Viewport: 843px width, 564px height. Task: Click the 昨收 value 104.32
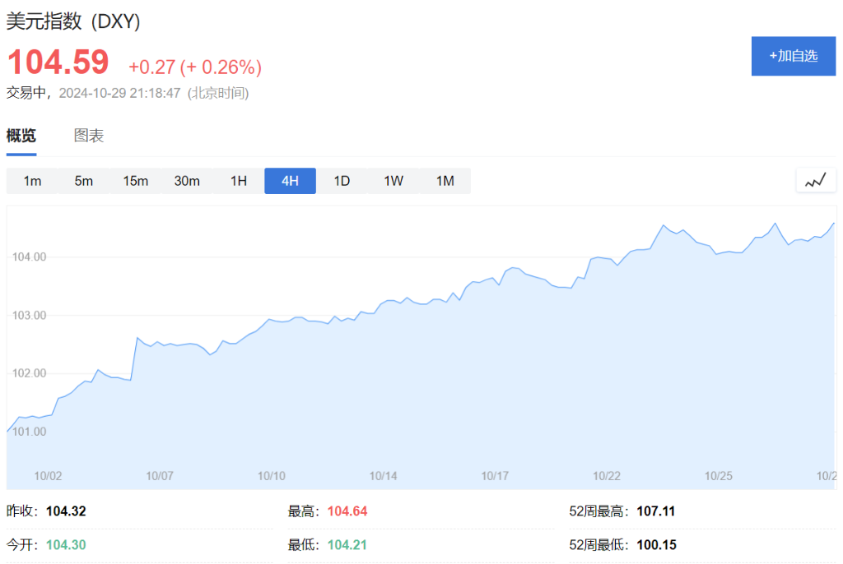click(x=66, y=511)
